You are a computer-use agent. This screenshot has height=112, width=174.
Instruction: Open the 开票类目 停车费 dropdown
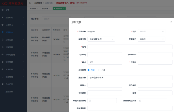tap(152, 39)
